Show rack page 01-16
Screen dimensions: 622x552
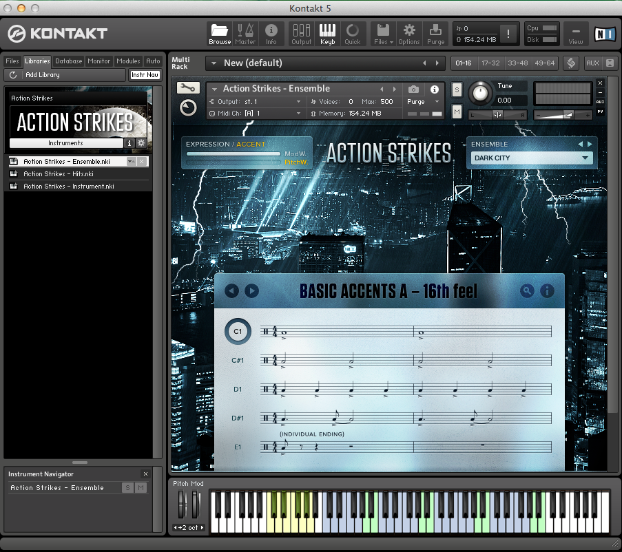click(464, 63)
